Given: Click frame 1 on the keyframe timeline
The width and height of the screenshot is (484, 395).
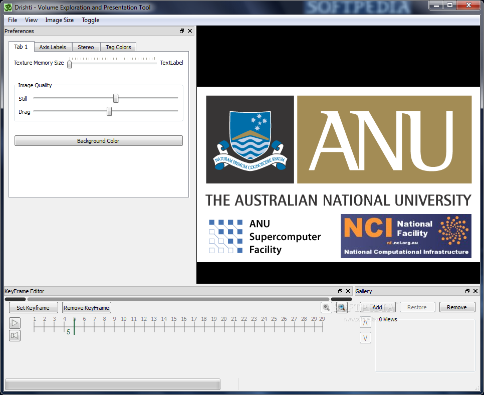Looking at the screenshot, I should [x=34, y=325].
